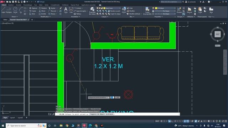
Task: Toggle OBJET model space button
Action: [x=157, y=121]
